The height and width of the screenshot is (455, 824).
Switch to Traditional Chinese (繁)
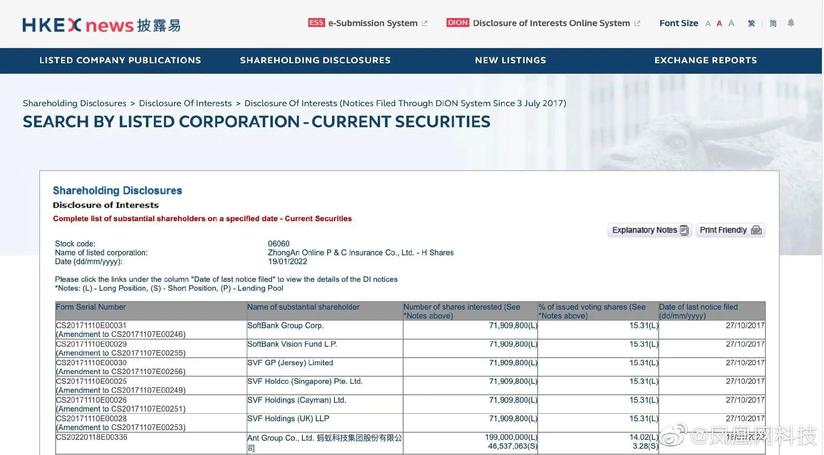(751, 23)
